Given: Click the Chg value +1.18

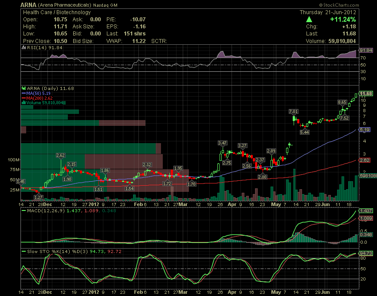Looking at the screenshot, I should pyautogui.click(x=349, y=27).
